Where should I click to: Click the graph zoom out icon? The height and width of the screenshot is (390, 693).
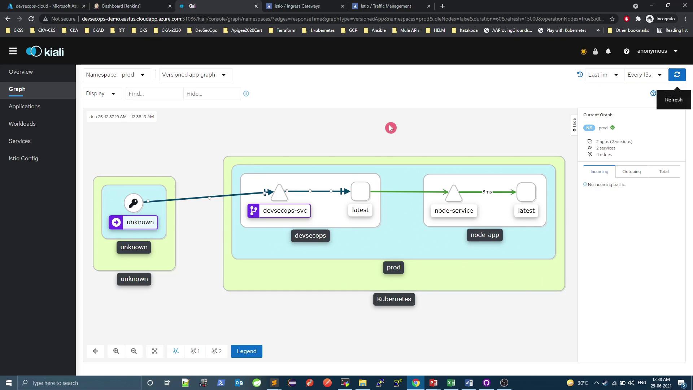pos(134,351)
